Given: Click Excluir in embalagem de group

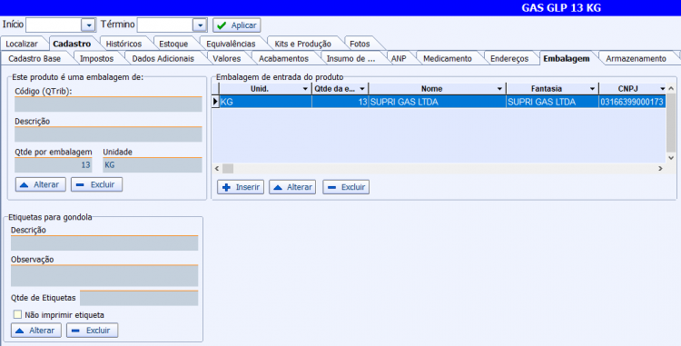Looking at the screenshot, I should (x=96, y=184).
